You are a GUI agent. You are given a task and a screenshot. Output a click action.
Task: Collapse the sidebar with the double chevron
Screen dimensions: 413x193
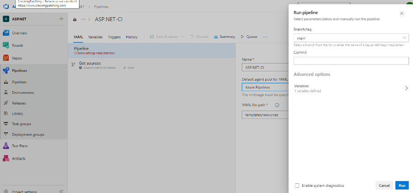(x=61, y=191)
